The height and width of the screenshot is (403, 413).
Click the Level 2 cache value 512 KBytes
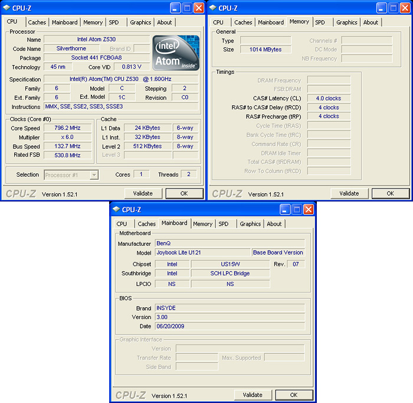[147, 146]
